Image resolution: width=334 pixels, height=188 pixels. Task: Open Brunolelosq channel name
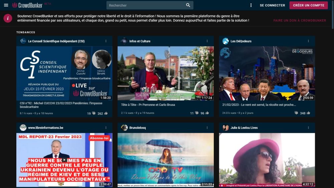pos(138,128)
